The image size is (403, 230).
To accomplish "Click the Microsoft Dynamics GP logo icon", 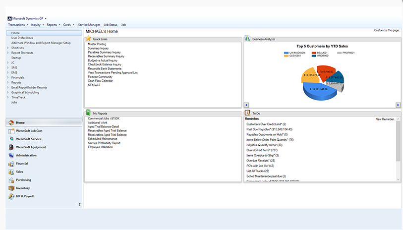I will (x=9, y=18).
